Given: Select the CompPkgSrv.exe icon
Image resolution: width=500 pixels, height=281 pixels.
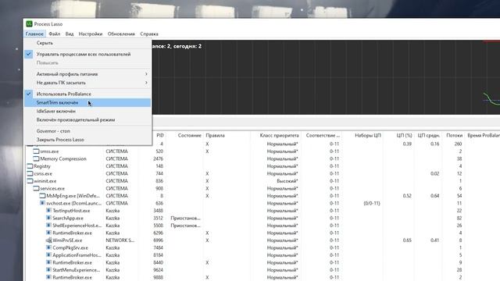Looking at the screenshot, I should [48, 247].
